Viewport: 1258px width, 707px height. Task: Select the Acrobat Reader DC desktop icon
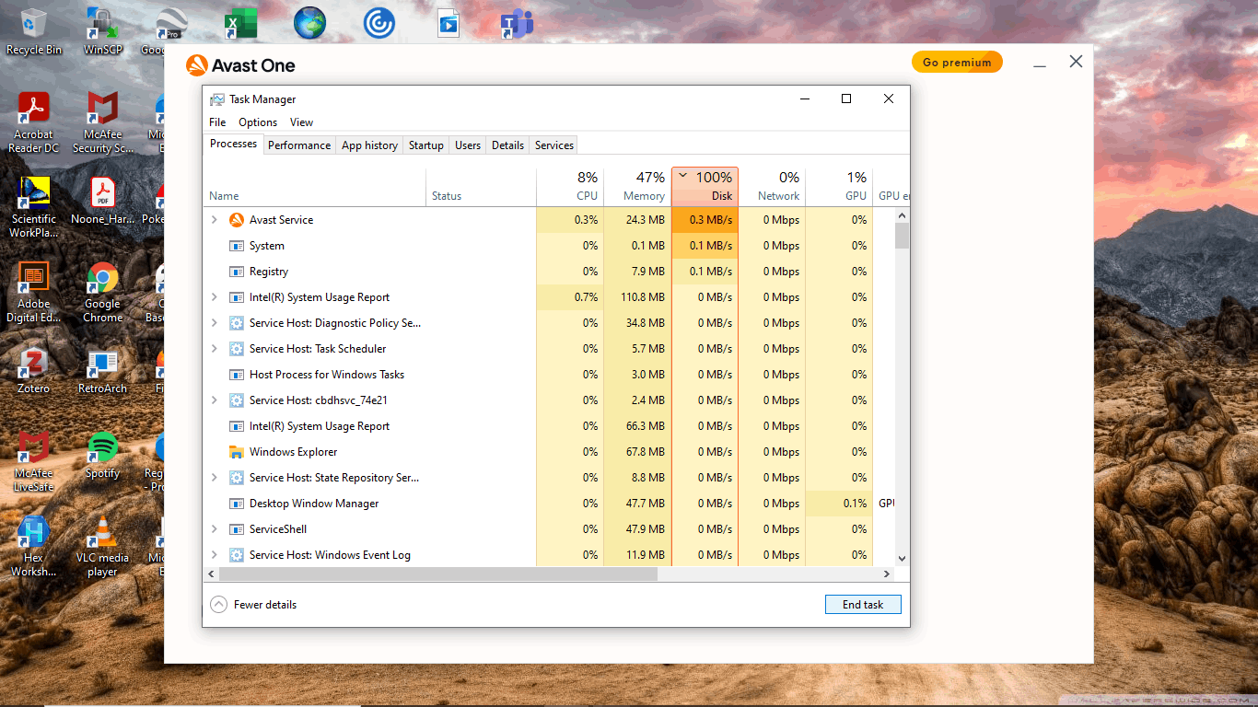pos(34,123)
